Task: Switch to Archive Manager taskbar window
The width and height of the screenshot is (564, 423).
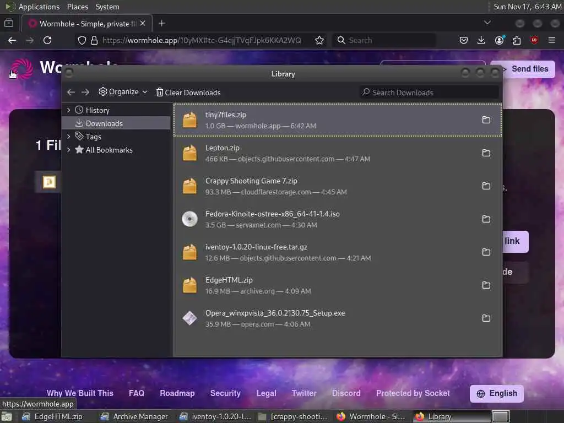Action: pos(135,416)
